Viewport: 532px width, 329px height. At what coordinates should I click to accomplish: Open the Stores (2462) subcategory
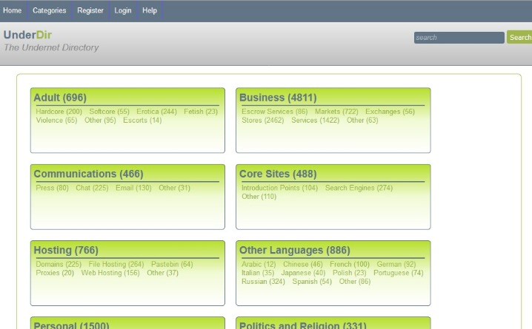tap(262, 121)
